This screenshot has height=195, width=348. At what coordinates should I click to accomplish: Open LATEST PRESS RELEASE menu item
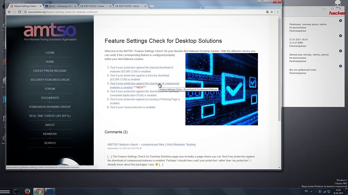[x=50, y=71]
